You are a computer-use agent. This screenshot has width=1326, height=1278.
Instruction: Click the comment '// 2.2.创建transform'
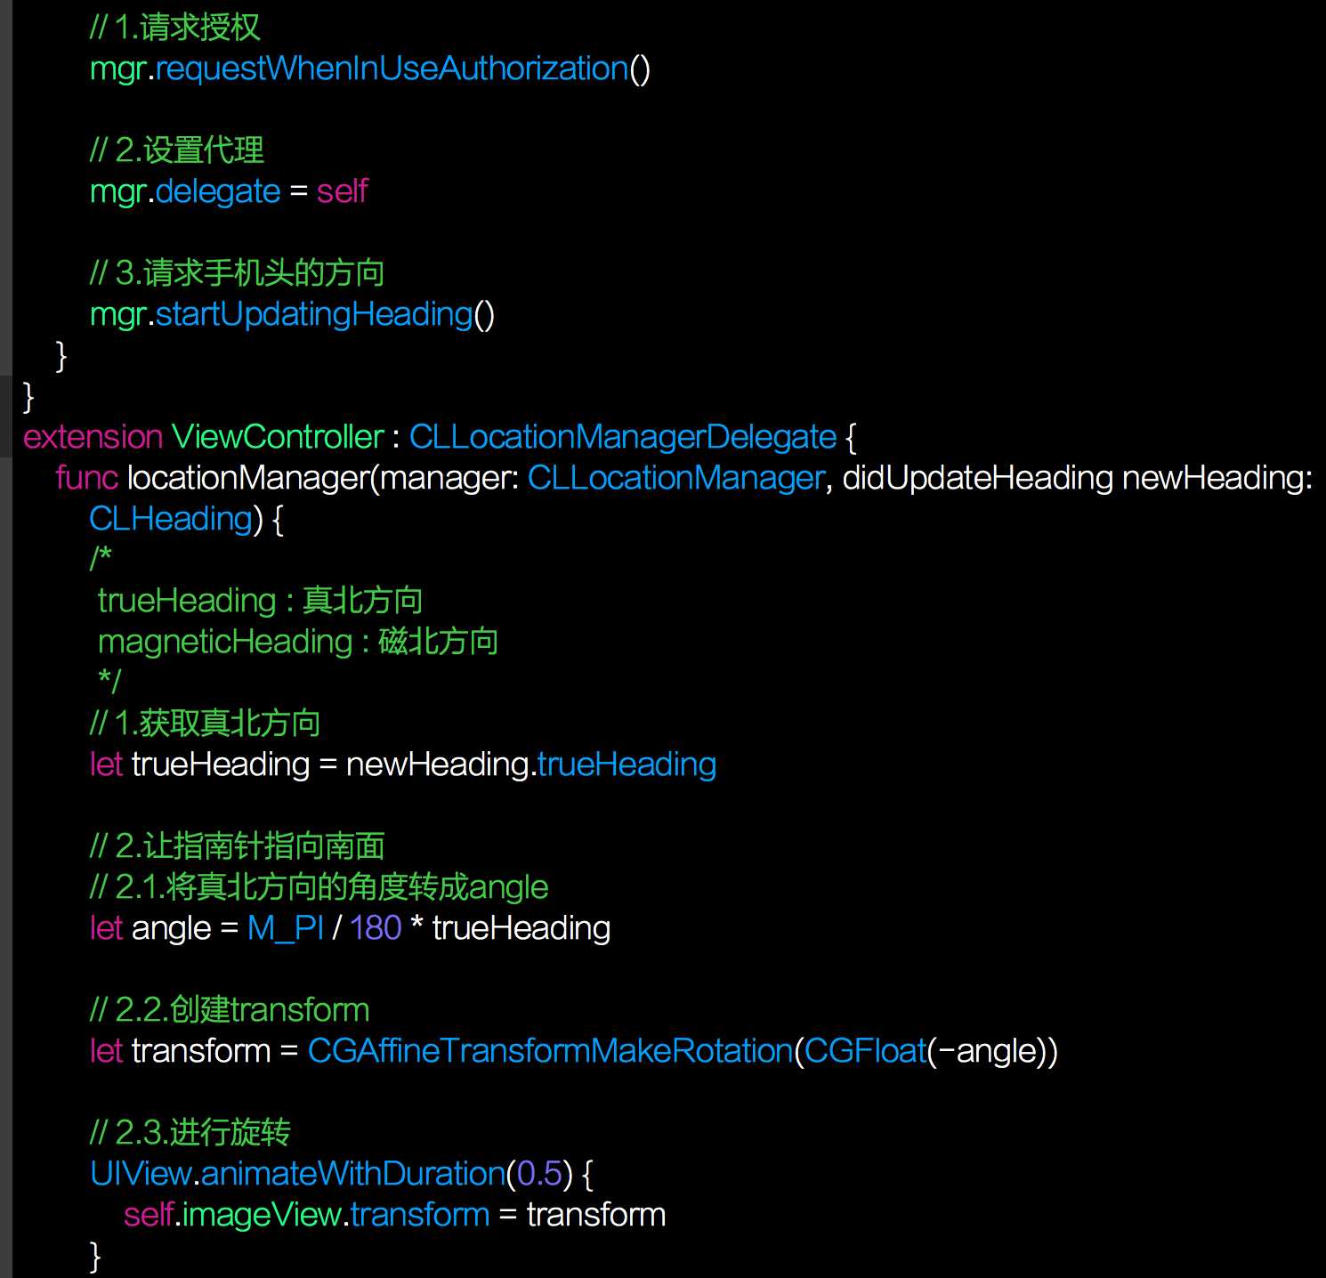pyautogui.click(x=230, y=1010)
